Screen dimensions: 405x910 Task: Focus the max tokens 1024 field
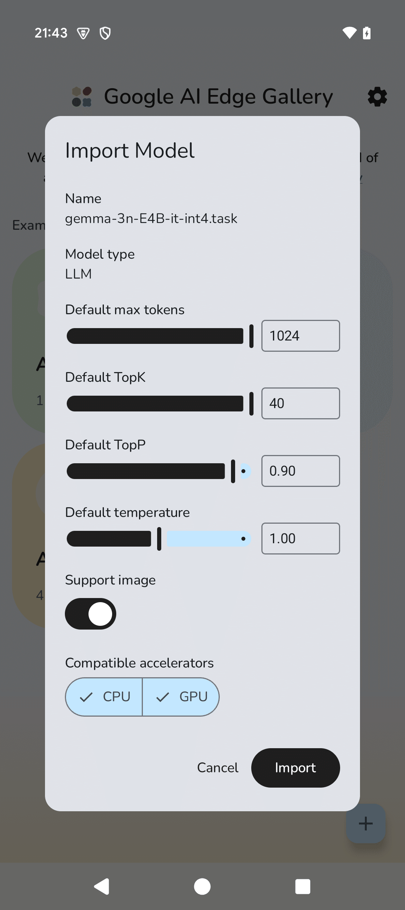[300, 336]
